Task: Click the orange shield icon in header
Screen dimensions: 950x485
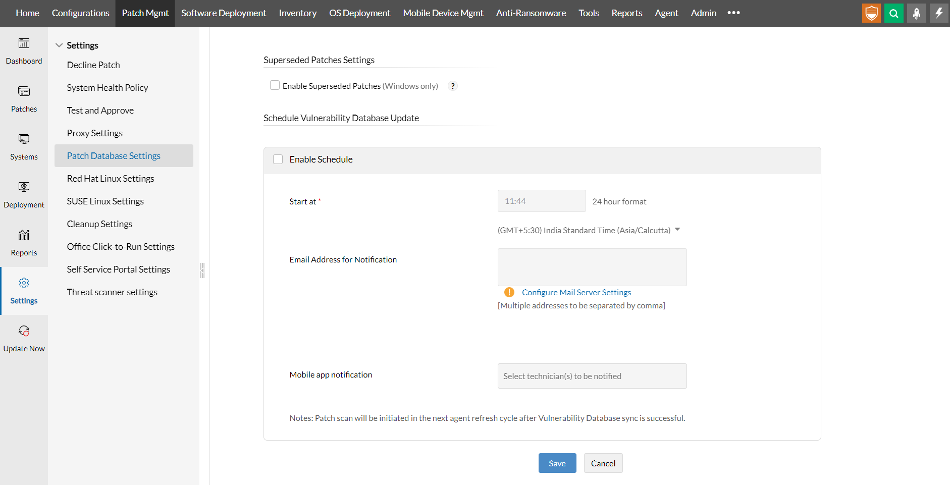Action: point(871,13)
